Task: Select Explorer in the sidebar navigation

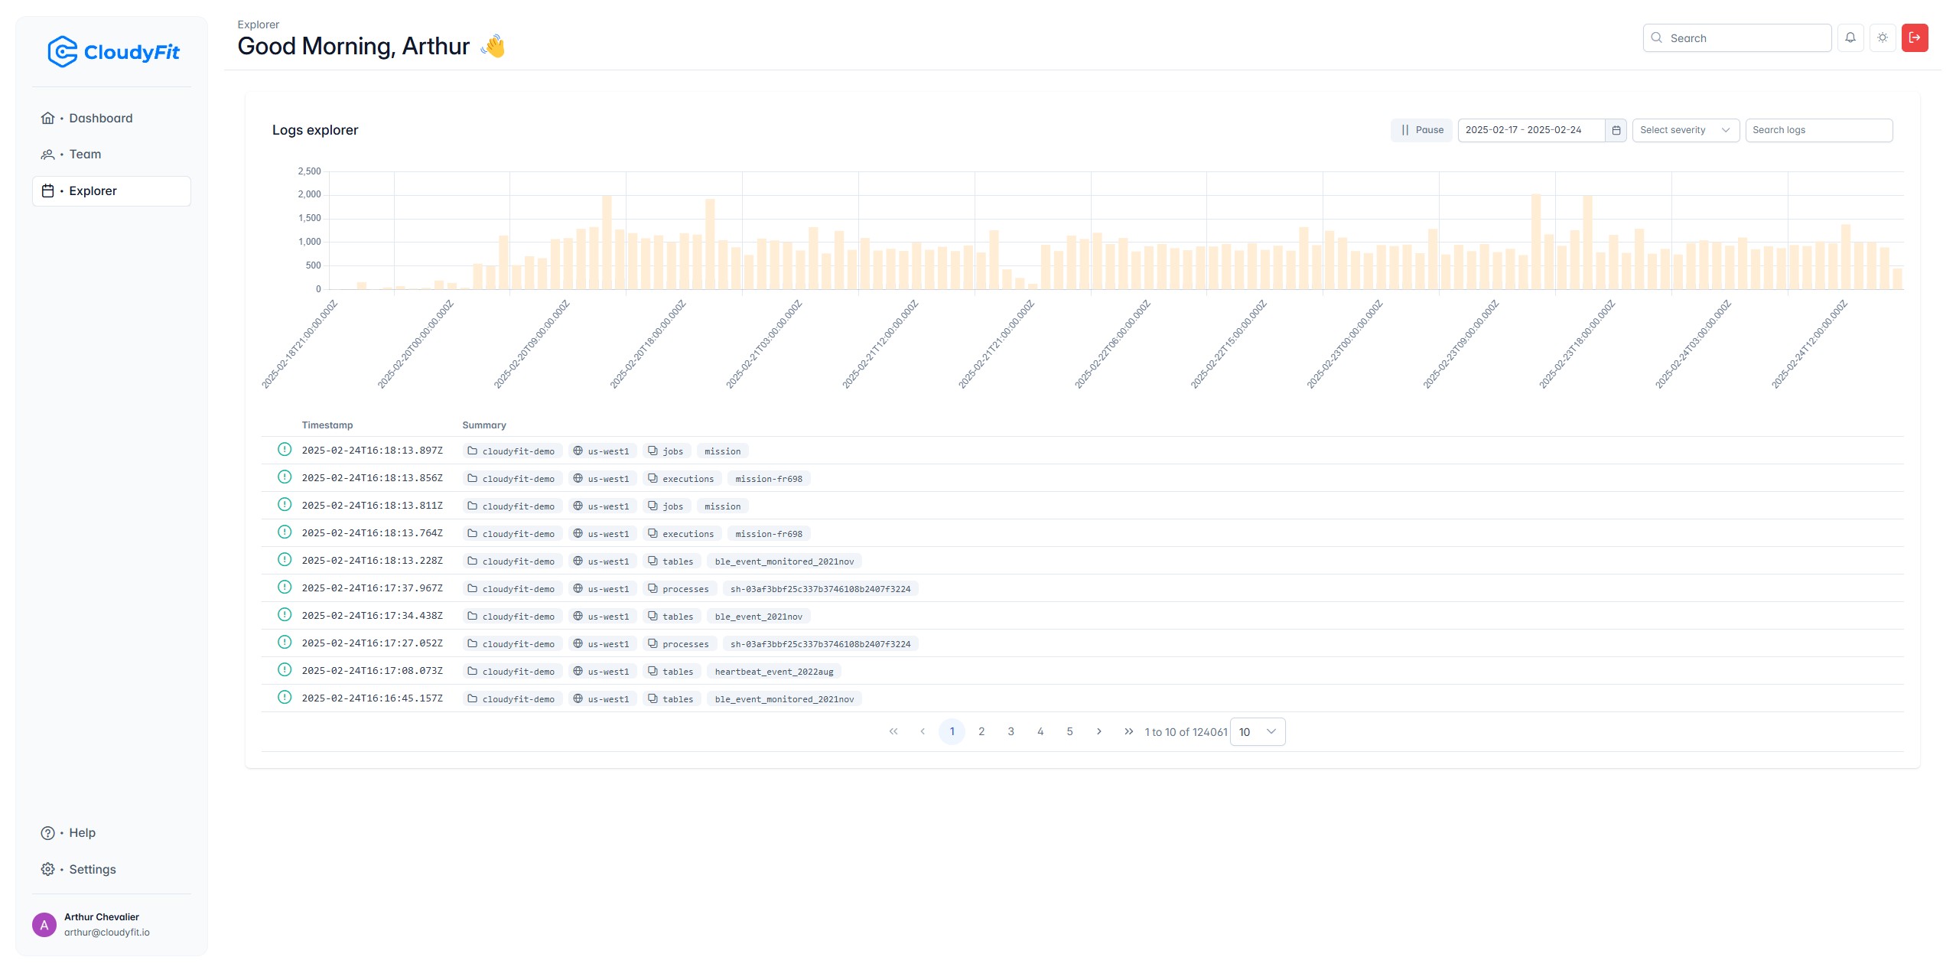Action: [93, 190]
